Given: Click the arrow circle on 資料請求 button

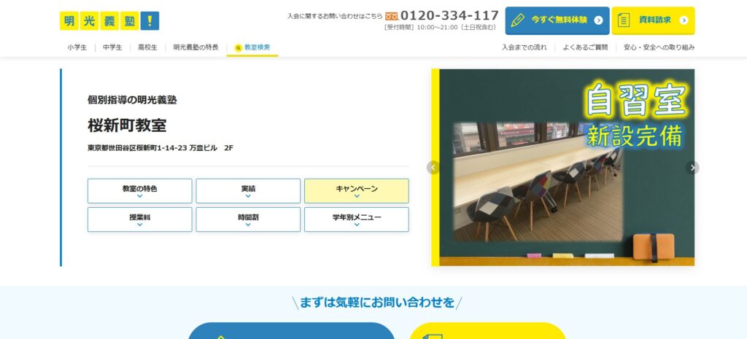Looking at the screenshot, I should [684, 20].
